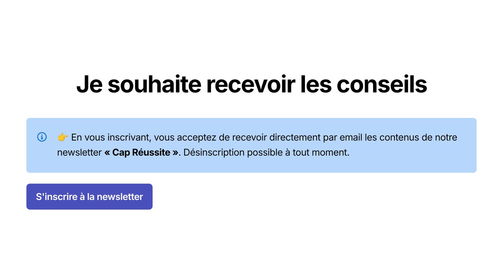Viewport: 503px width, 279px height.
Task: Click the heading Je souhaite recevoir les conseils
Action: pyautogui.click(x=251, y=84)
